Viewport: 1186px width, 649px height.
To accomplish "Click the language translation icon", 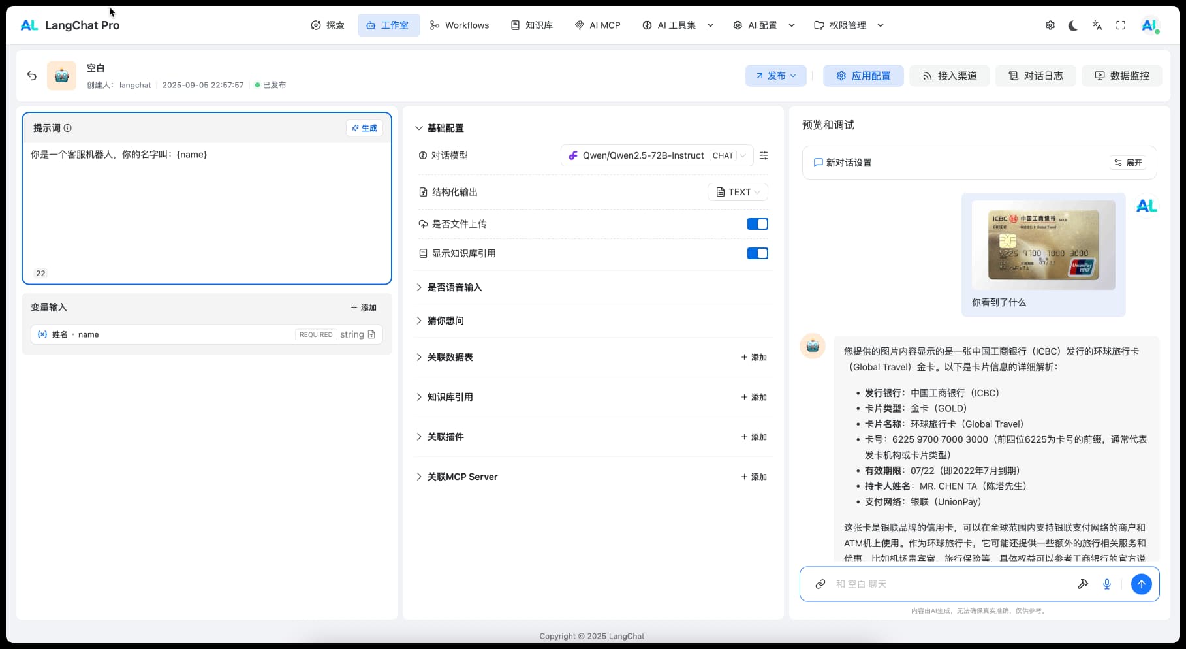I will click(1097, 25).
